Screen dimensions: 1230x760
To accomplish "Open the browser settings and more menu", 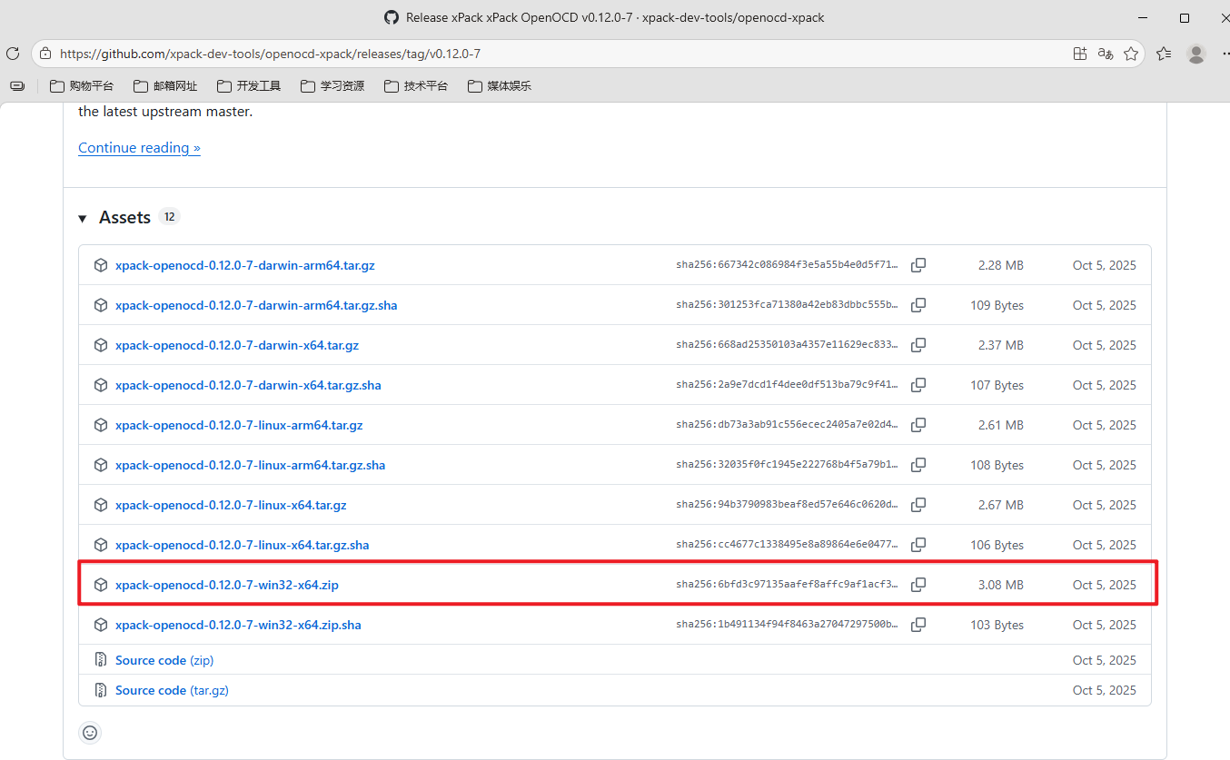I will (x=1225, y=54).
